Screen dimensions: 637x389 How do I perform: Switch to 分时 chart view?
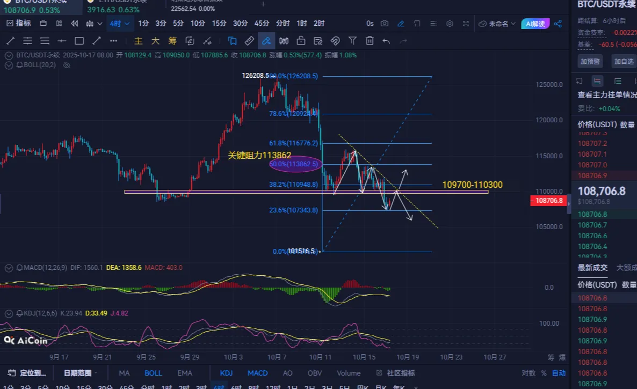pyautogui.click(x=283, y=24)
